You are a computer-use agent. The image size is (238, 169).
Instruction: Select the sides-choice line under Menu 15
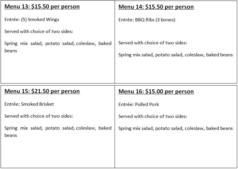[39, 116]
